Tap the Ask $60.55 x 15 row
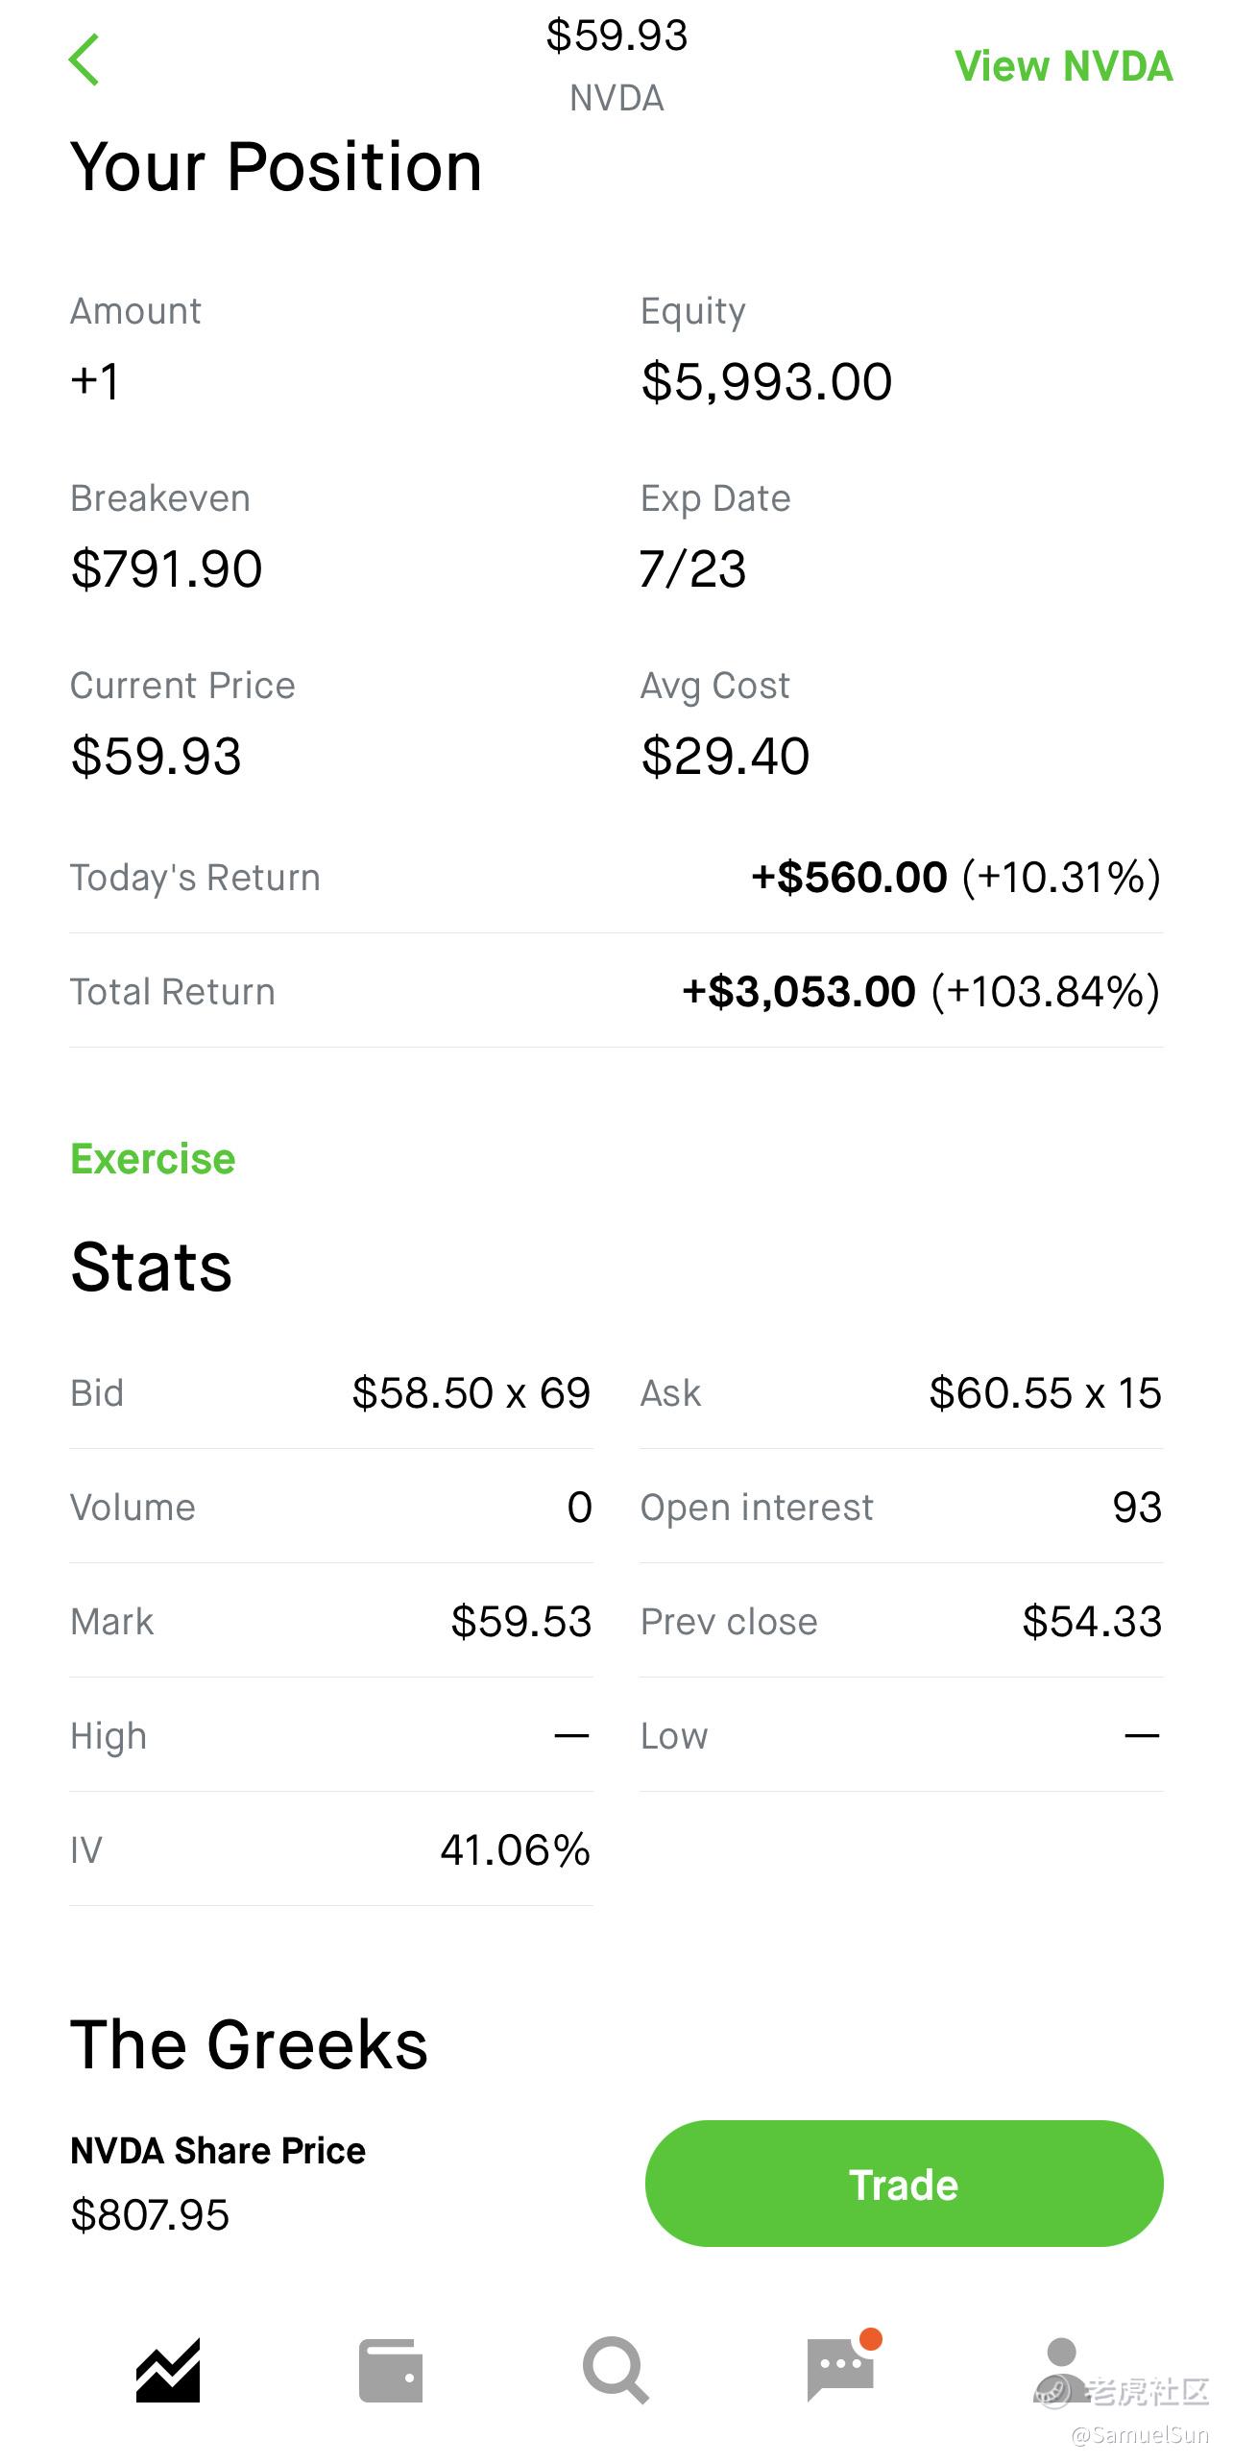Viewport: 1233px width, 2463px height. 901,1392
